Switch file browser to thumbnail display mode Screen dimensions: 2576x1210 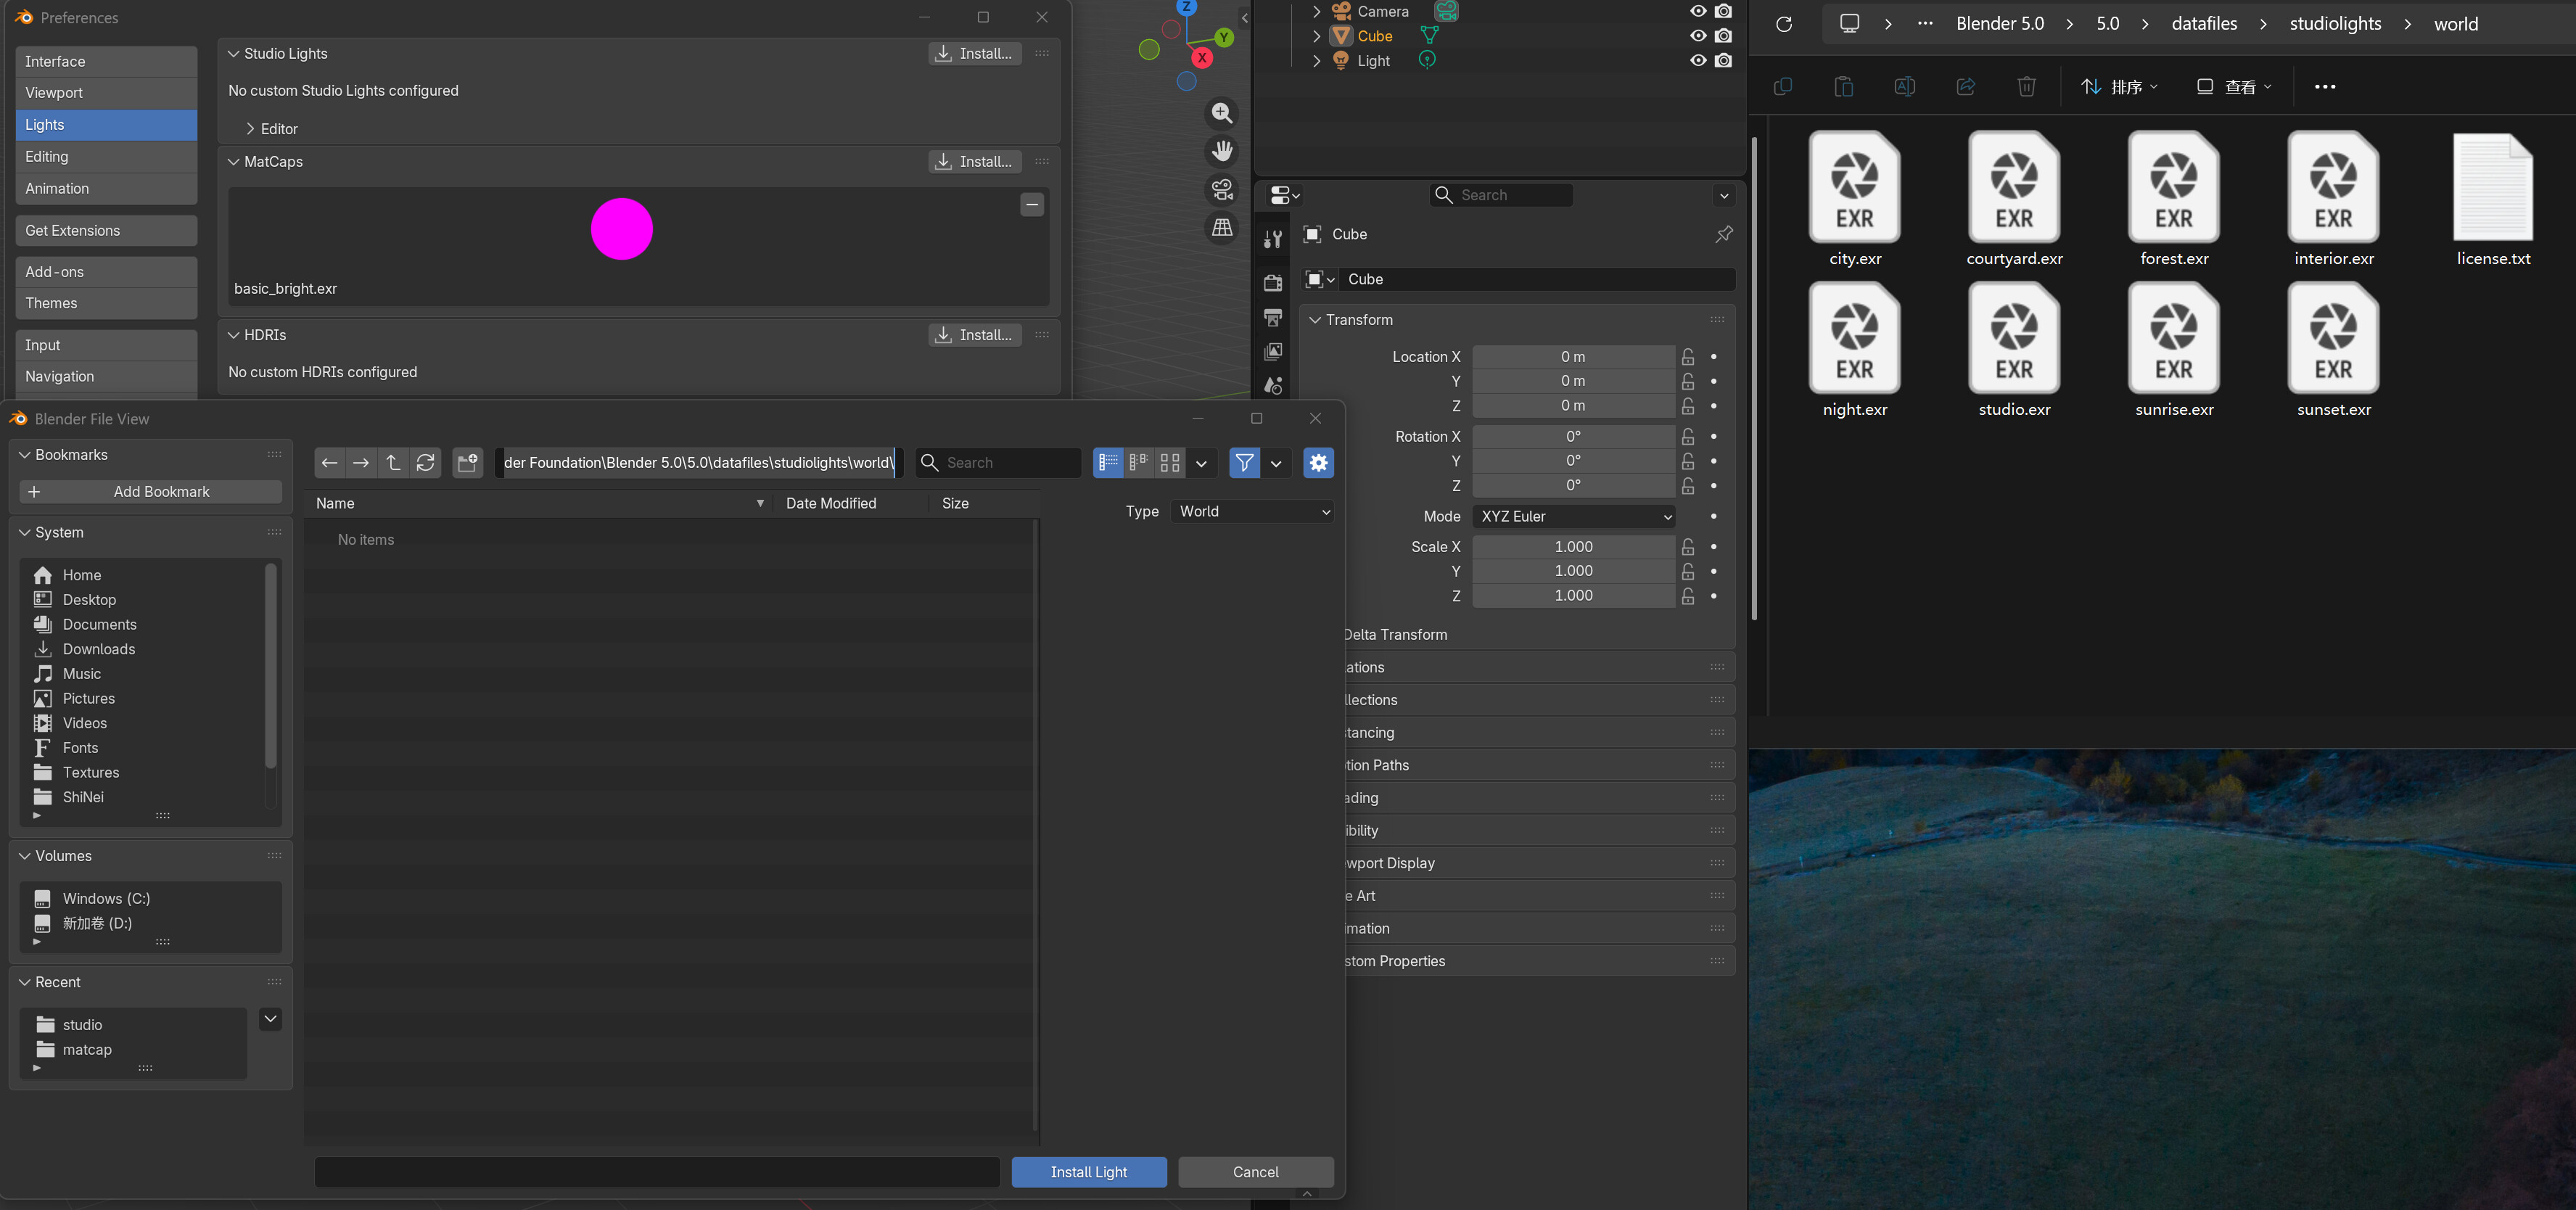tap(1170, 463)
